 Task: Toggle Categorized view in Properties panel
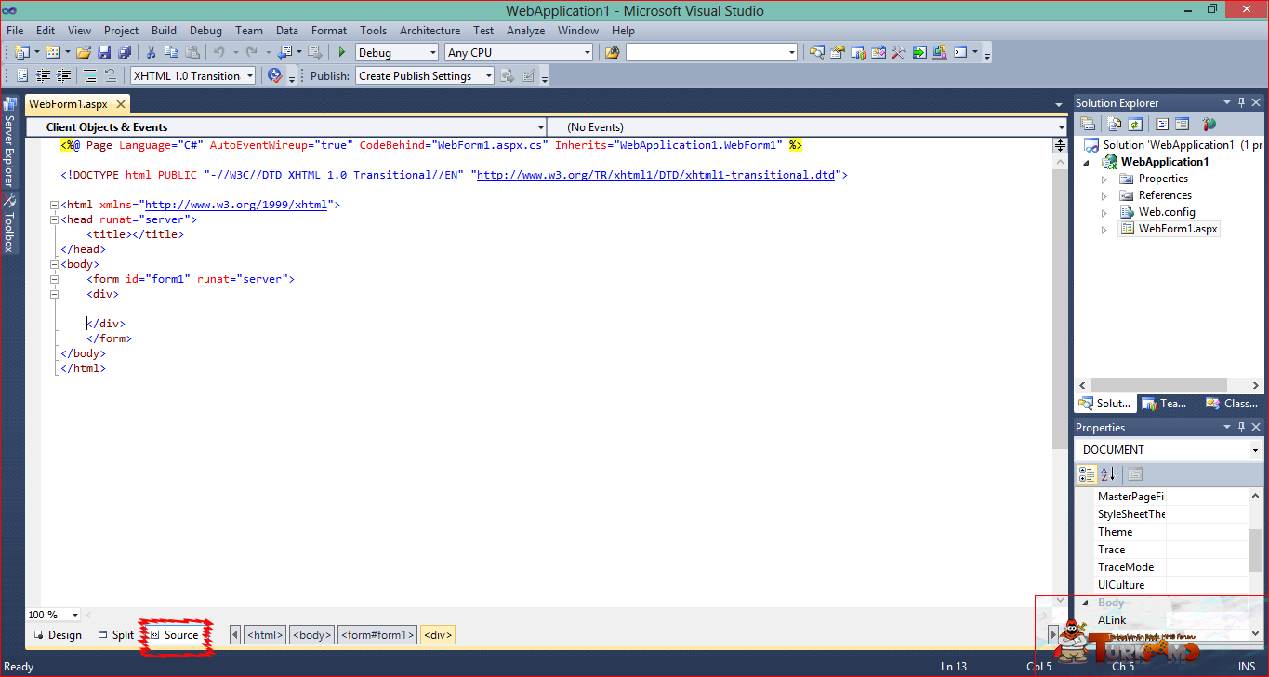tap(1087, 474)
